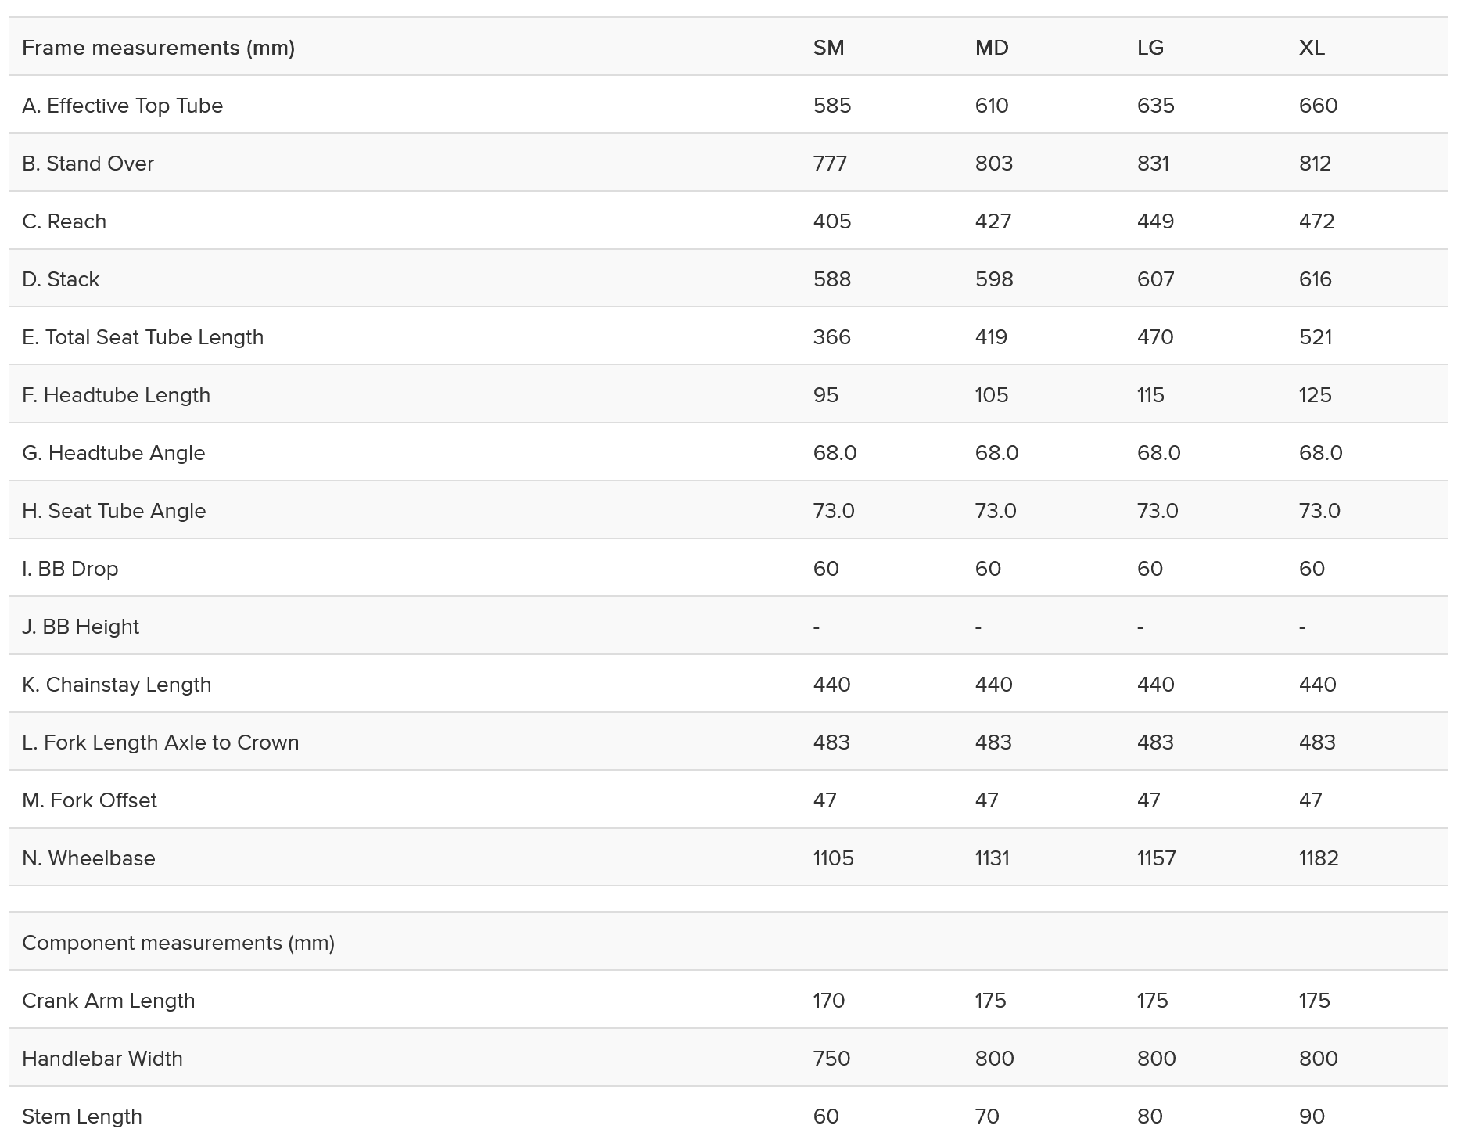Select the XL size column header
1461x1147 pixels.
click(1312, 48)
